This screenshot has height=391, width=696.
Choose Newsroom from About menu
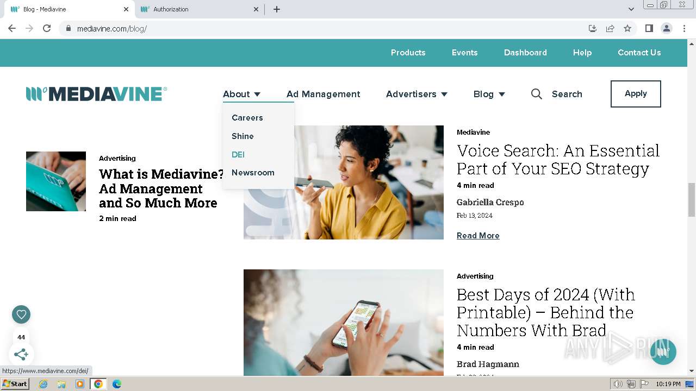coord(253,173)
